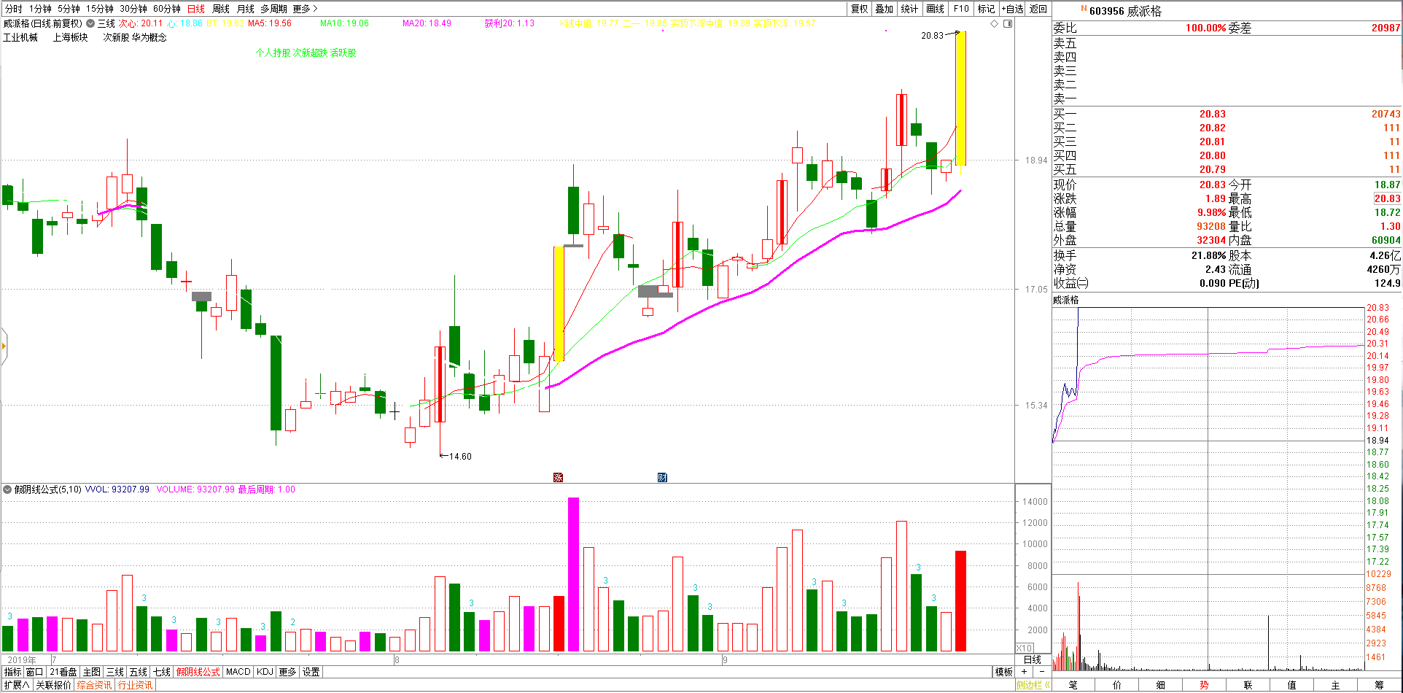Switch to the 分时 intraday view
This screenshot has height=693, width=1403.
[x=13, y=9]
